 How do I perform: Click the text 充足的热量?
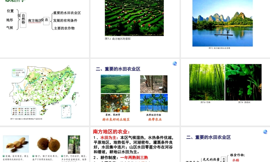[211, 159]
